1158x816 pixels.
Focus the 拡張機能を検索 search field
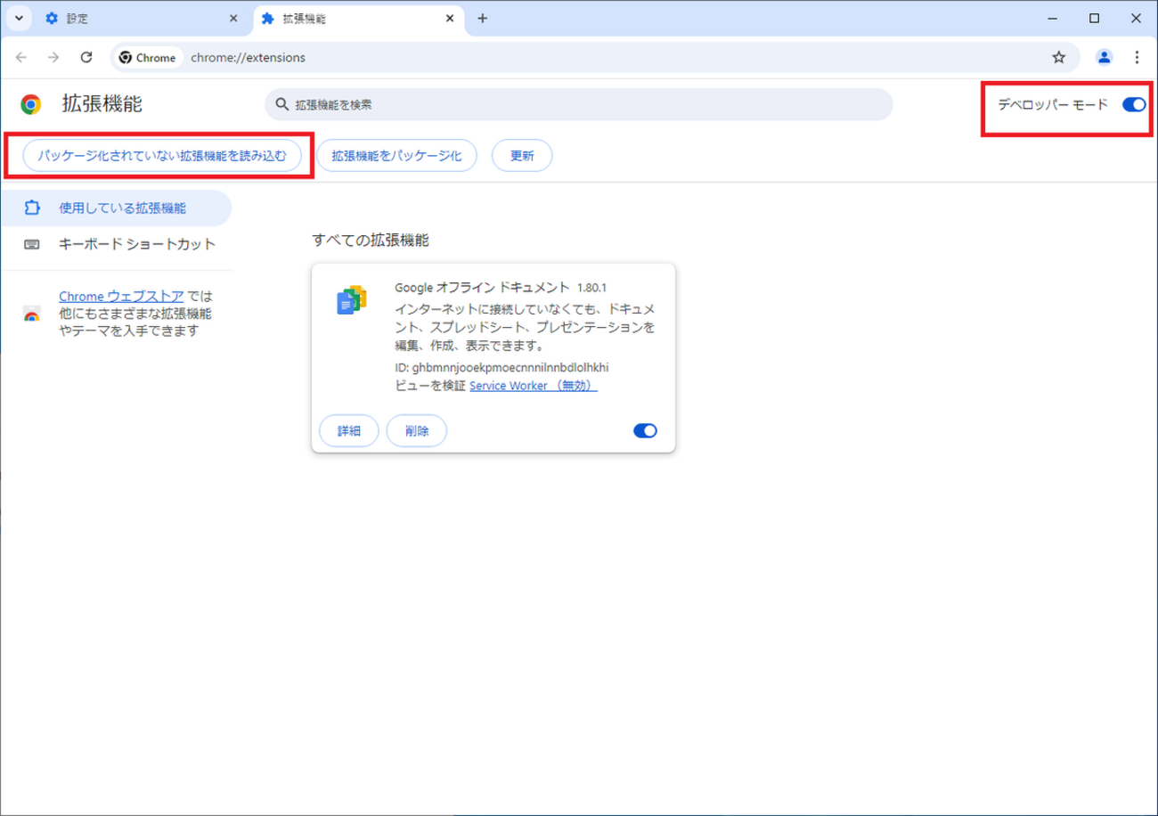tap(579, 104)
